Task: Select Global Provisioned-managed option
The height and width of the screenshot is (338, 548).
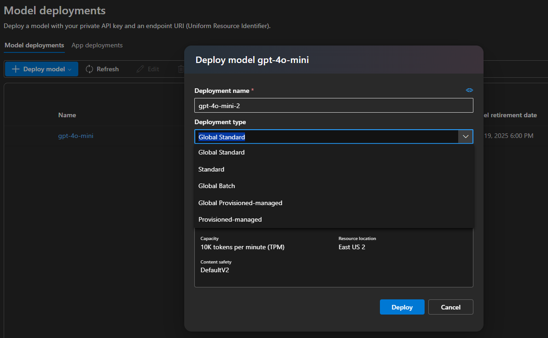Action: [334, 203]
